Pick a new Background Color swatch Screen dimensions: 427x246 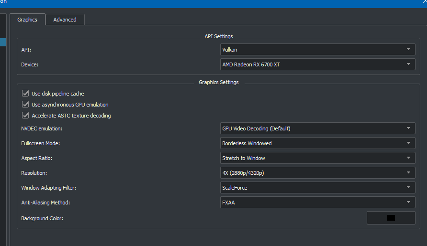pyautogui.click(x=391, y=218)
